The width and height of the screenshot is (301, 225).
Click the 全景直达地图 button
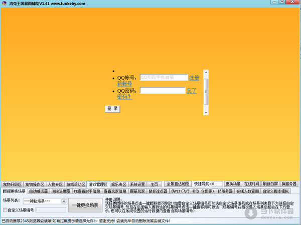click(x=178, y=184)
